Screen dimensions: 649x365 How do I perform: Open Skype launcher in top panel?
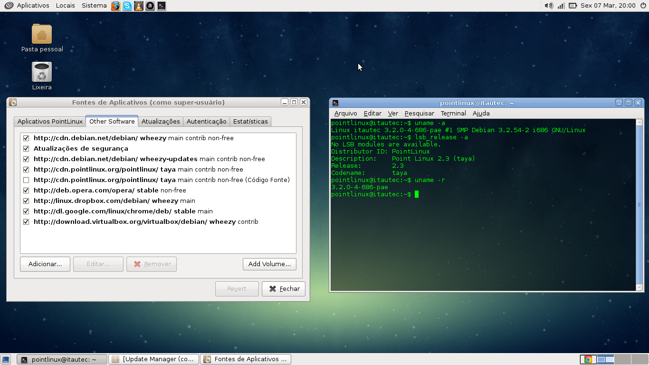127,6
